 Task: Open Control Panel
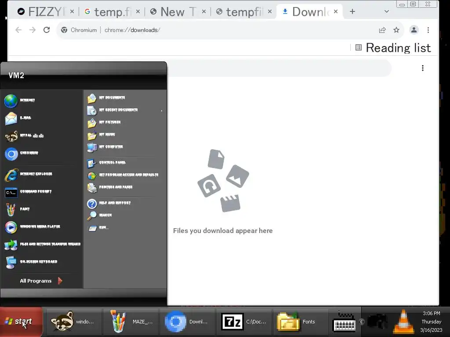pos(106,163)
